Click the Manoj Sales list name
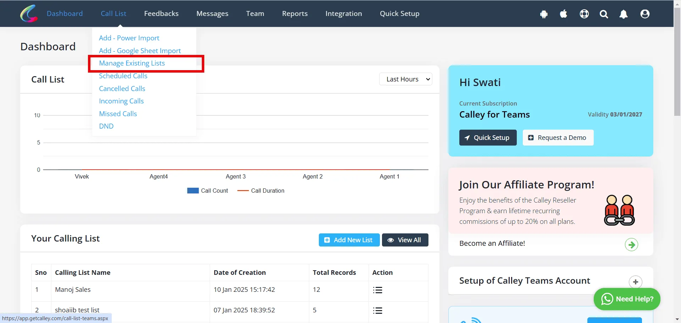The width and height of the screenshot is (681, 323). [73, 289]
